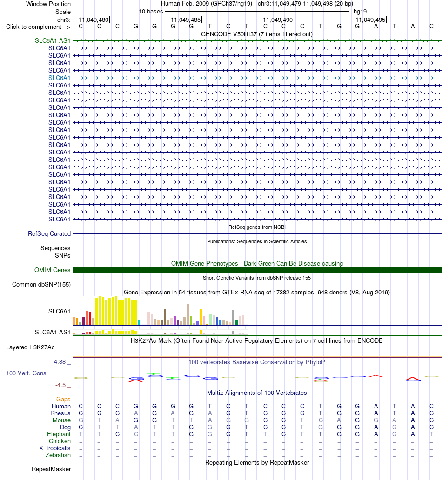Click the '4.88 _' PhyloP upper scale value
Image resolution: width=442 pixels, height=480 pixels.
coord(62,362)
